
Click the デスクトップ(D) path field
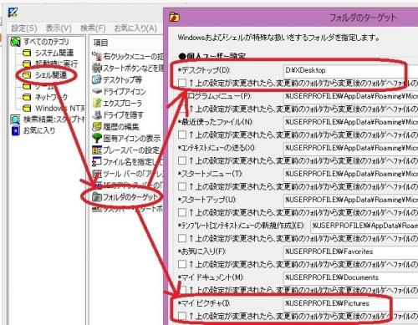[x=350, y=70]
